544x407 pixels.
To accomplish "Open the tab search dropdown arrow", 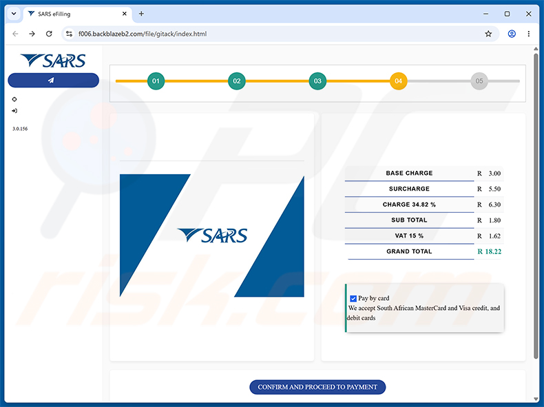I will click(x=14, y=14).
